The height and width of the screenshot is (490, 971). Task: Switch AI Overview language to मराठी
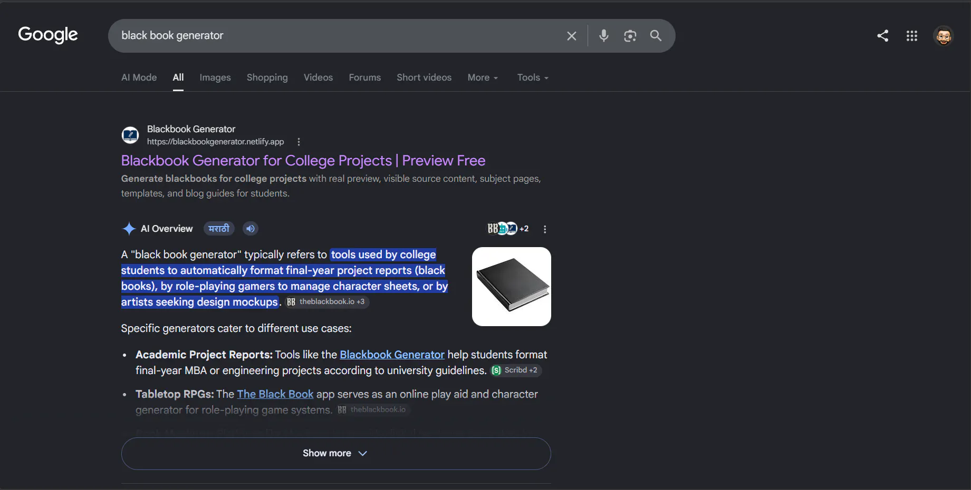[219, 229]
